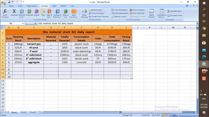Open the Use in Formula dropdown
Viewport: 209px width, 117px height.
tap(97, 13)
